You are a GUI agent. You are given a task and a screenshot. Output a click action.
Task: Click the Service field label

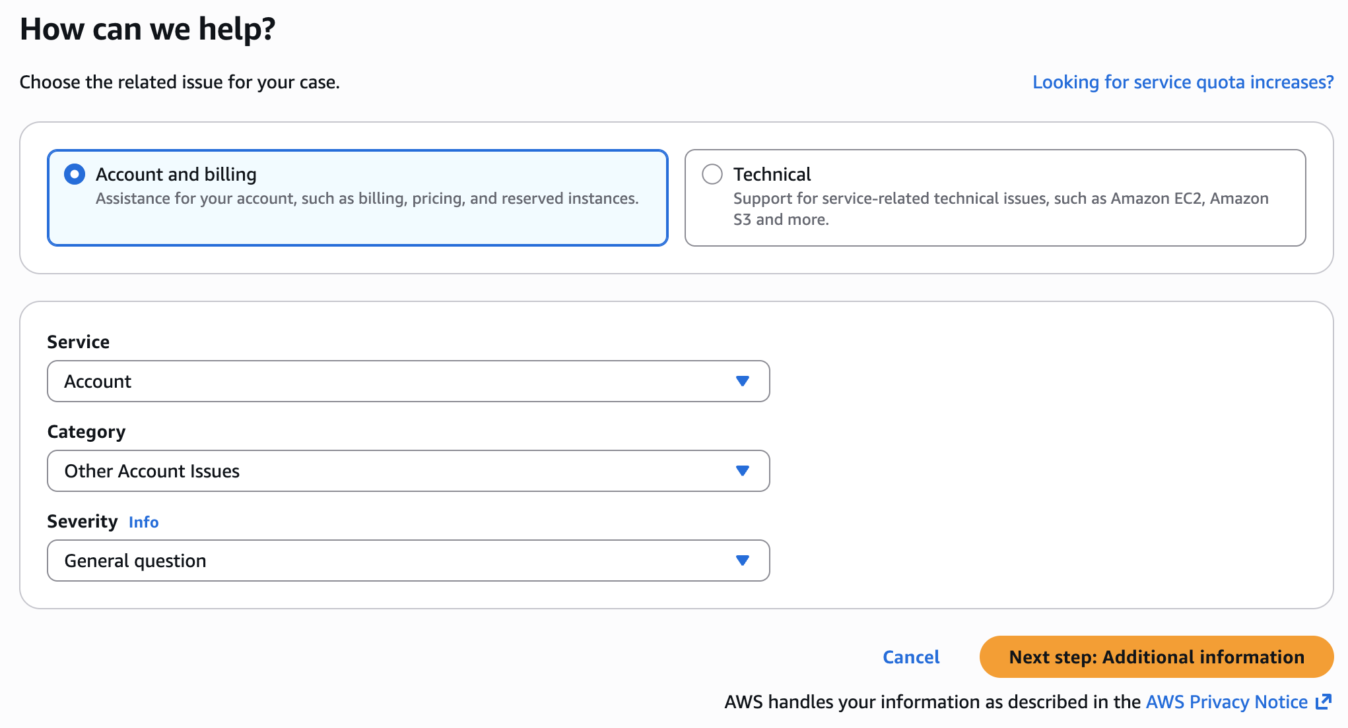[79, 342]
